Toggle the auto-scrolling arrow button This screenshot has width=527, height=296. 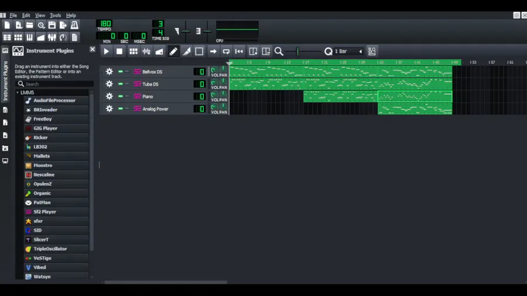213,51
